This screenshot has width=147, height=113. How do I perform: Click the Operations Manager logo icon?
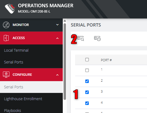[x=10, y=8]
